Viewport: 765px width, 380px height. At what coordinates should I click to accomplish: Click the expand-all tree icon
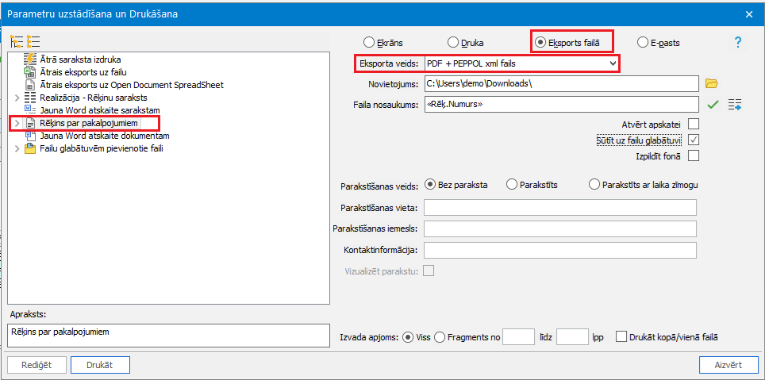[16, 41]
